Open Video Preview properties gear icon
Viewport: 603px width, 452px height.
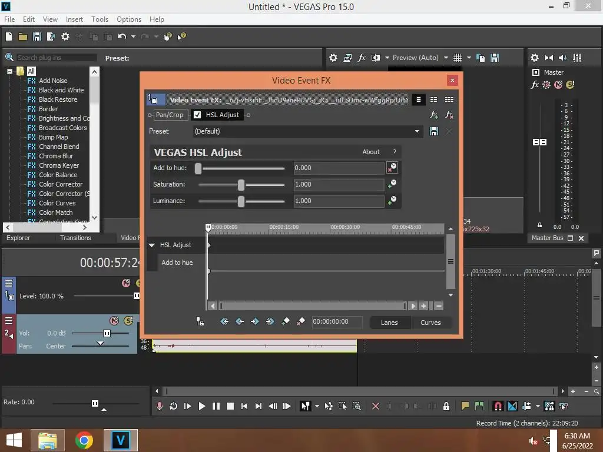333,58
